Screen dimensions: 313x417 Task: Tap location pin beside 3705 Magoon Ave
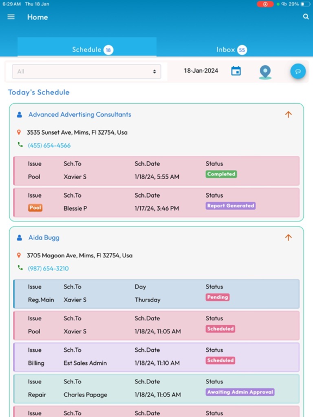(19, 255)
